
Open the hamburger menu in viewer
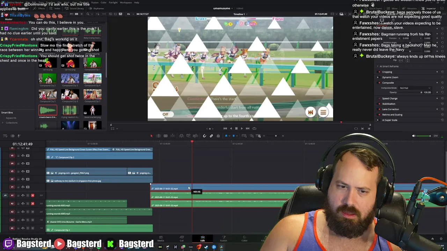click(x=323, y=112)
